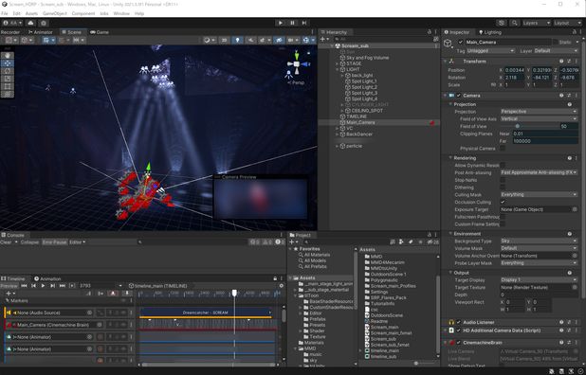This screenshot has height=375, width=586.
Task: Open the GameObject menu
Action: (55, 13)
